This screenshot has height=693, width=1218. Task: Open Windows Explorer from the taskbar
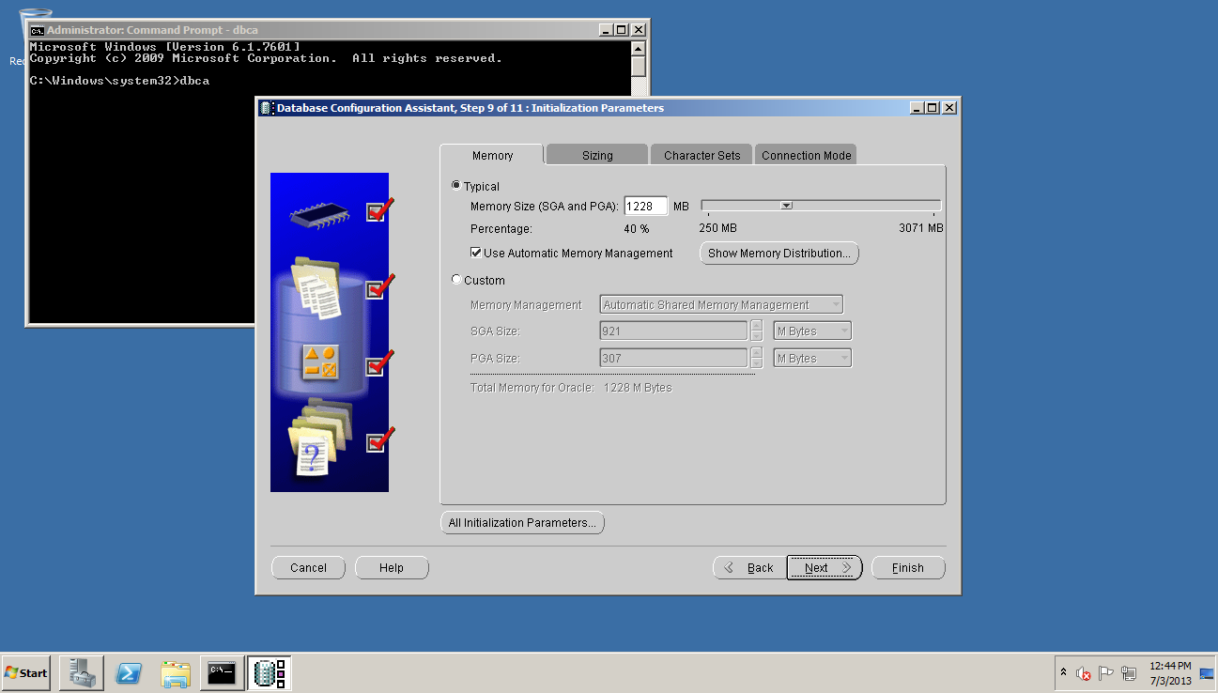pos(176,673)
